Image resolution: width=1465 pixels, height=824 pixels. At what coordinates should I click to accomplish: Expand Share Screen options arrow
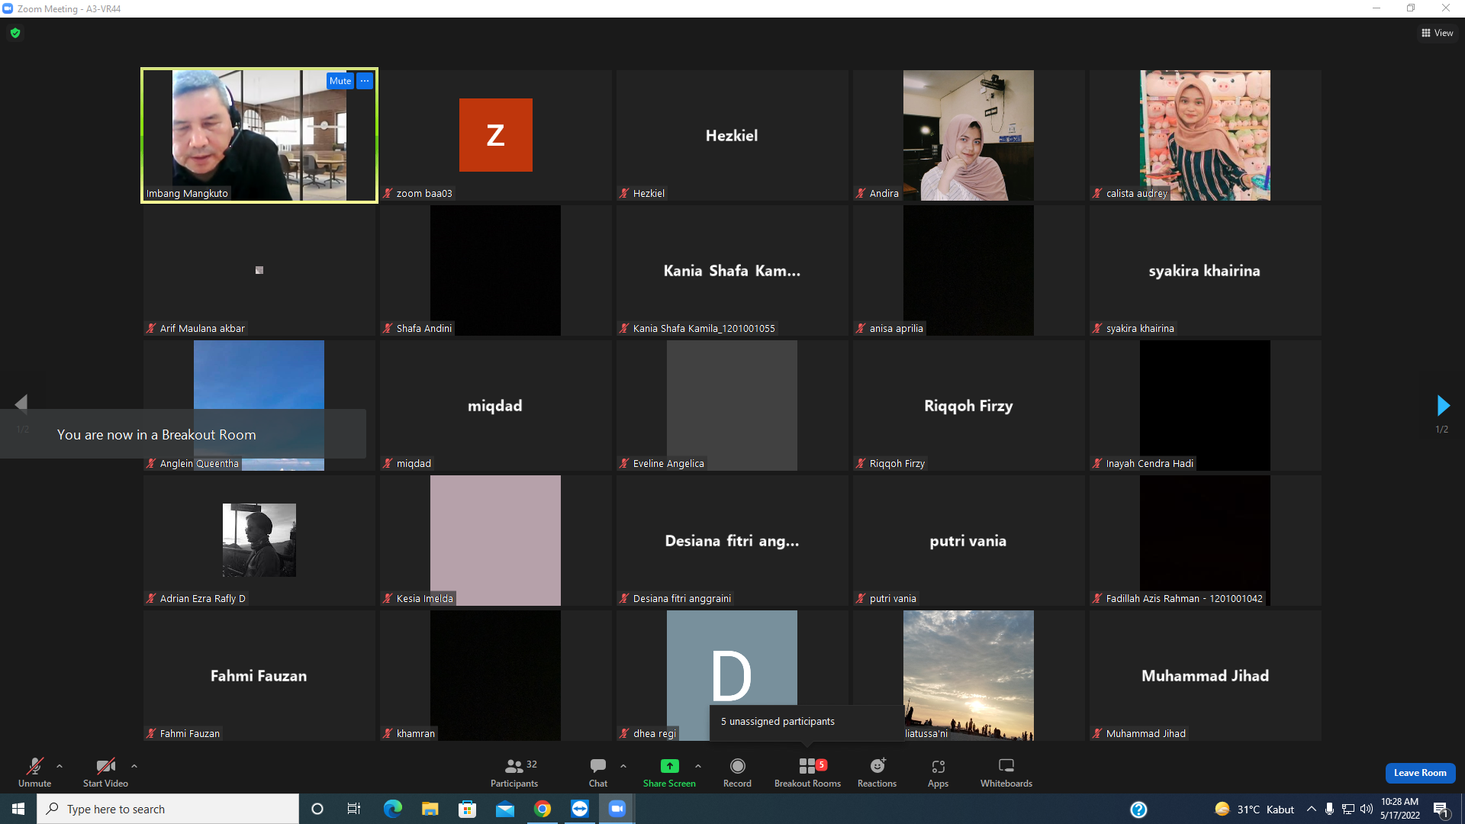pyautogui.click(x=698, y=766)
